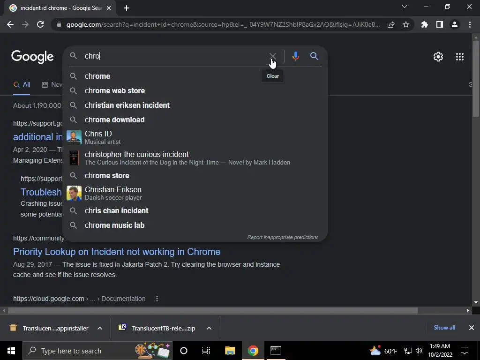The width and height of the screenshot is (480, 360).
Task: Open Chrome profile avatar menu
Action: click(x=455, y=24)
